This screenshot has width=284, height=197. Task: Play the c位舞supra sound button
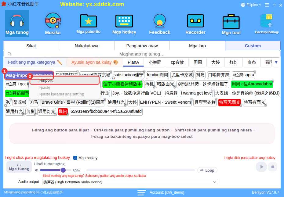click(243, 75)
